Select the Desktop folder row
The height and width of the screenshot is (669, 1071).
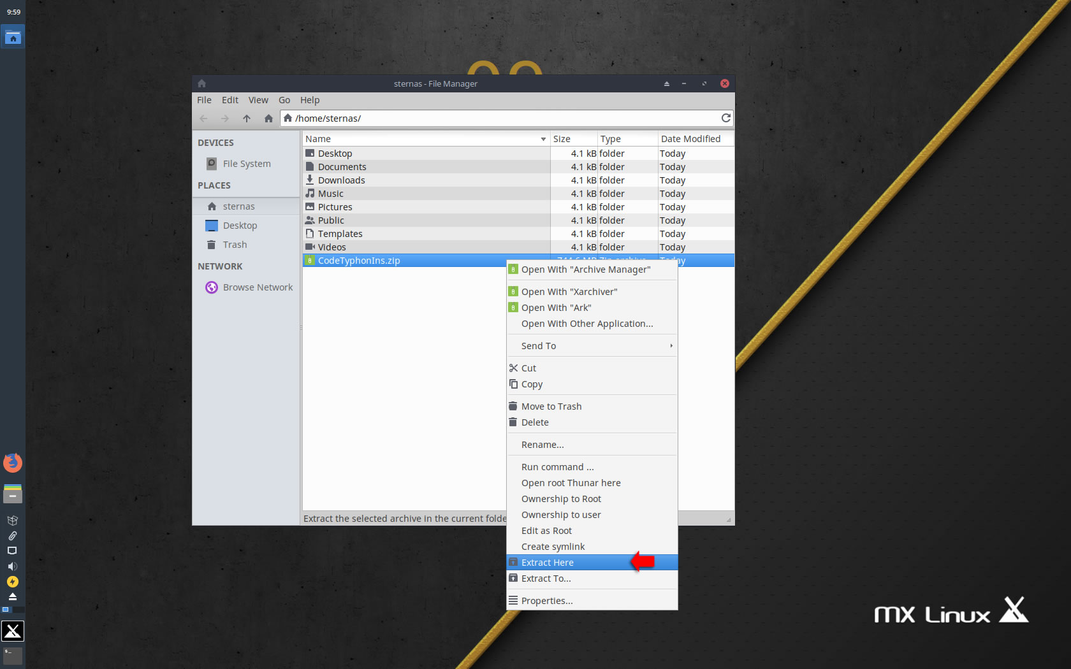[x=518, y=154]
